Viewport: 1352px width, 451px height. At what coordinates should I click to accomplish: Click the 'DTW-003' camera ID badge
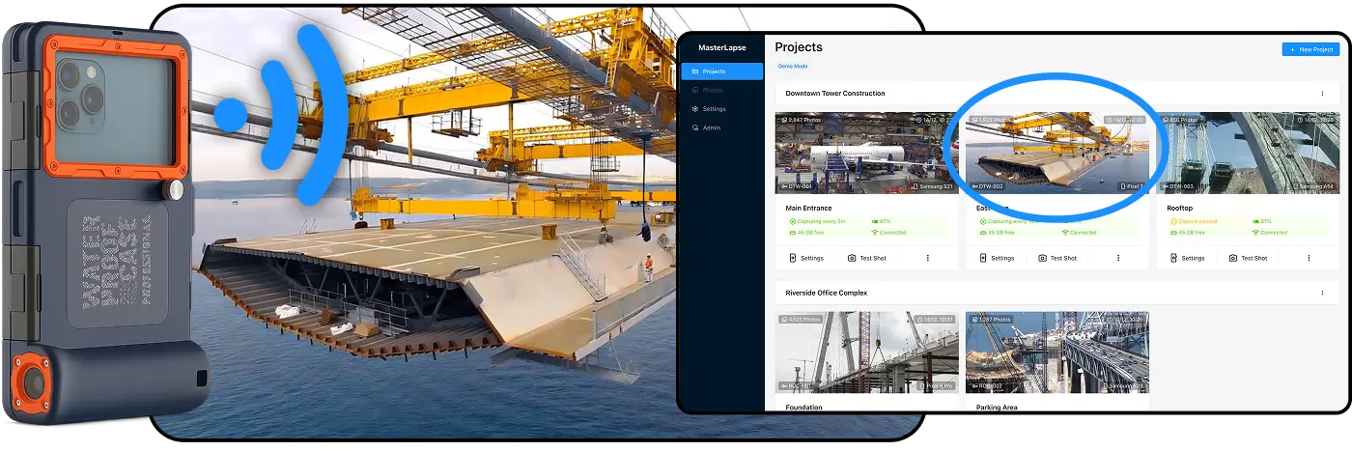(1177, 186)
